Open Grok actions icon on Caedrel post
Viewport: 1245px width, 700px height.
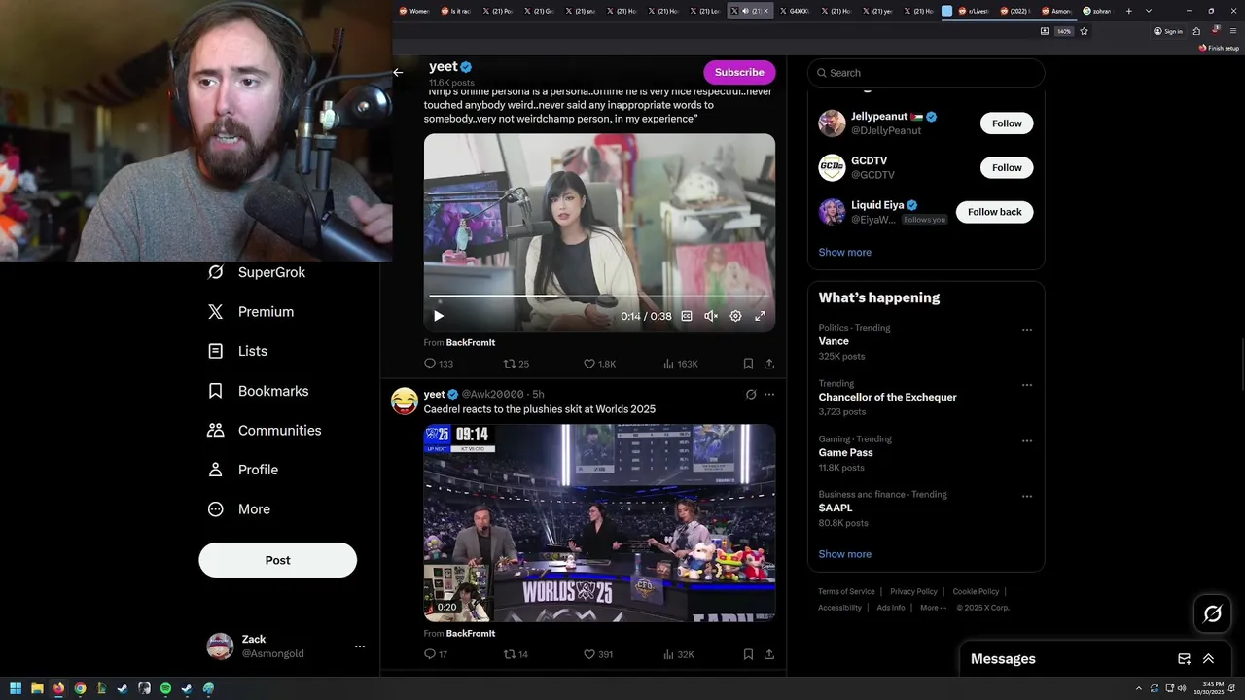pyautogui.click(x=751, y=395)
